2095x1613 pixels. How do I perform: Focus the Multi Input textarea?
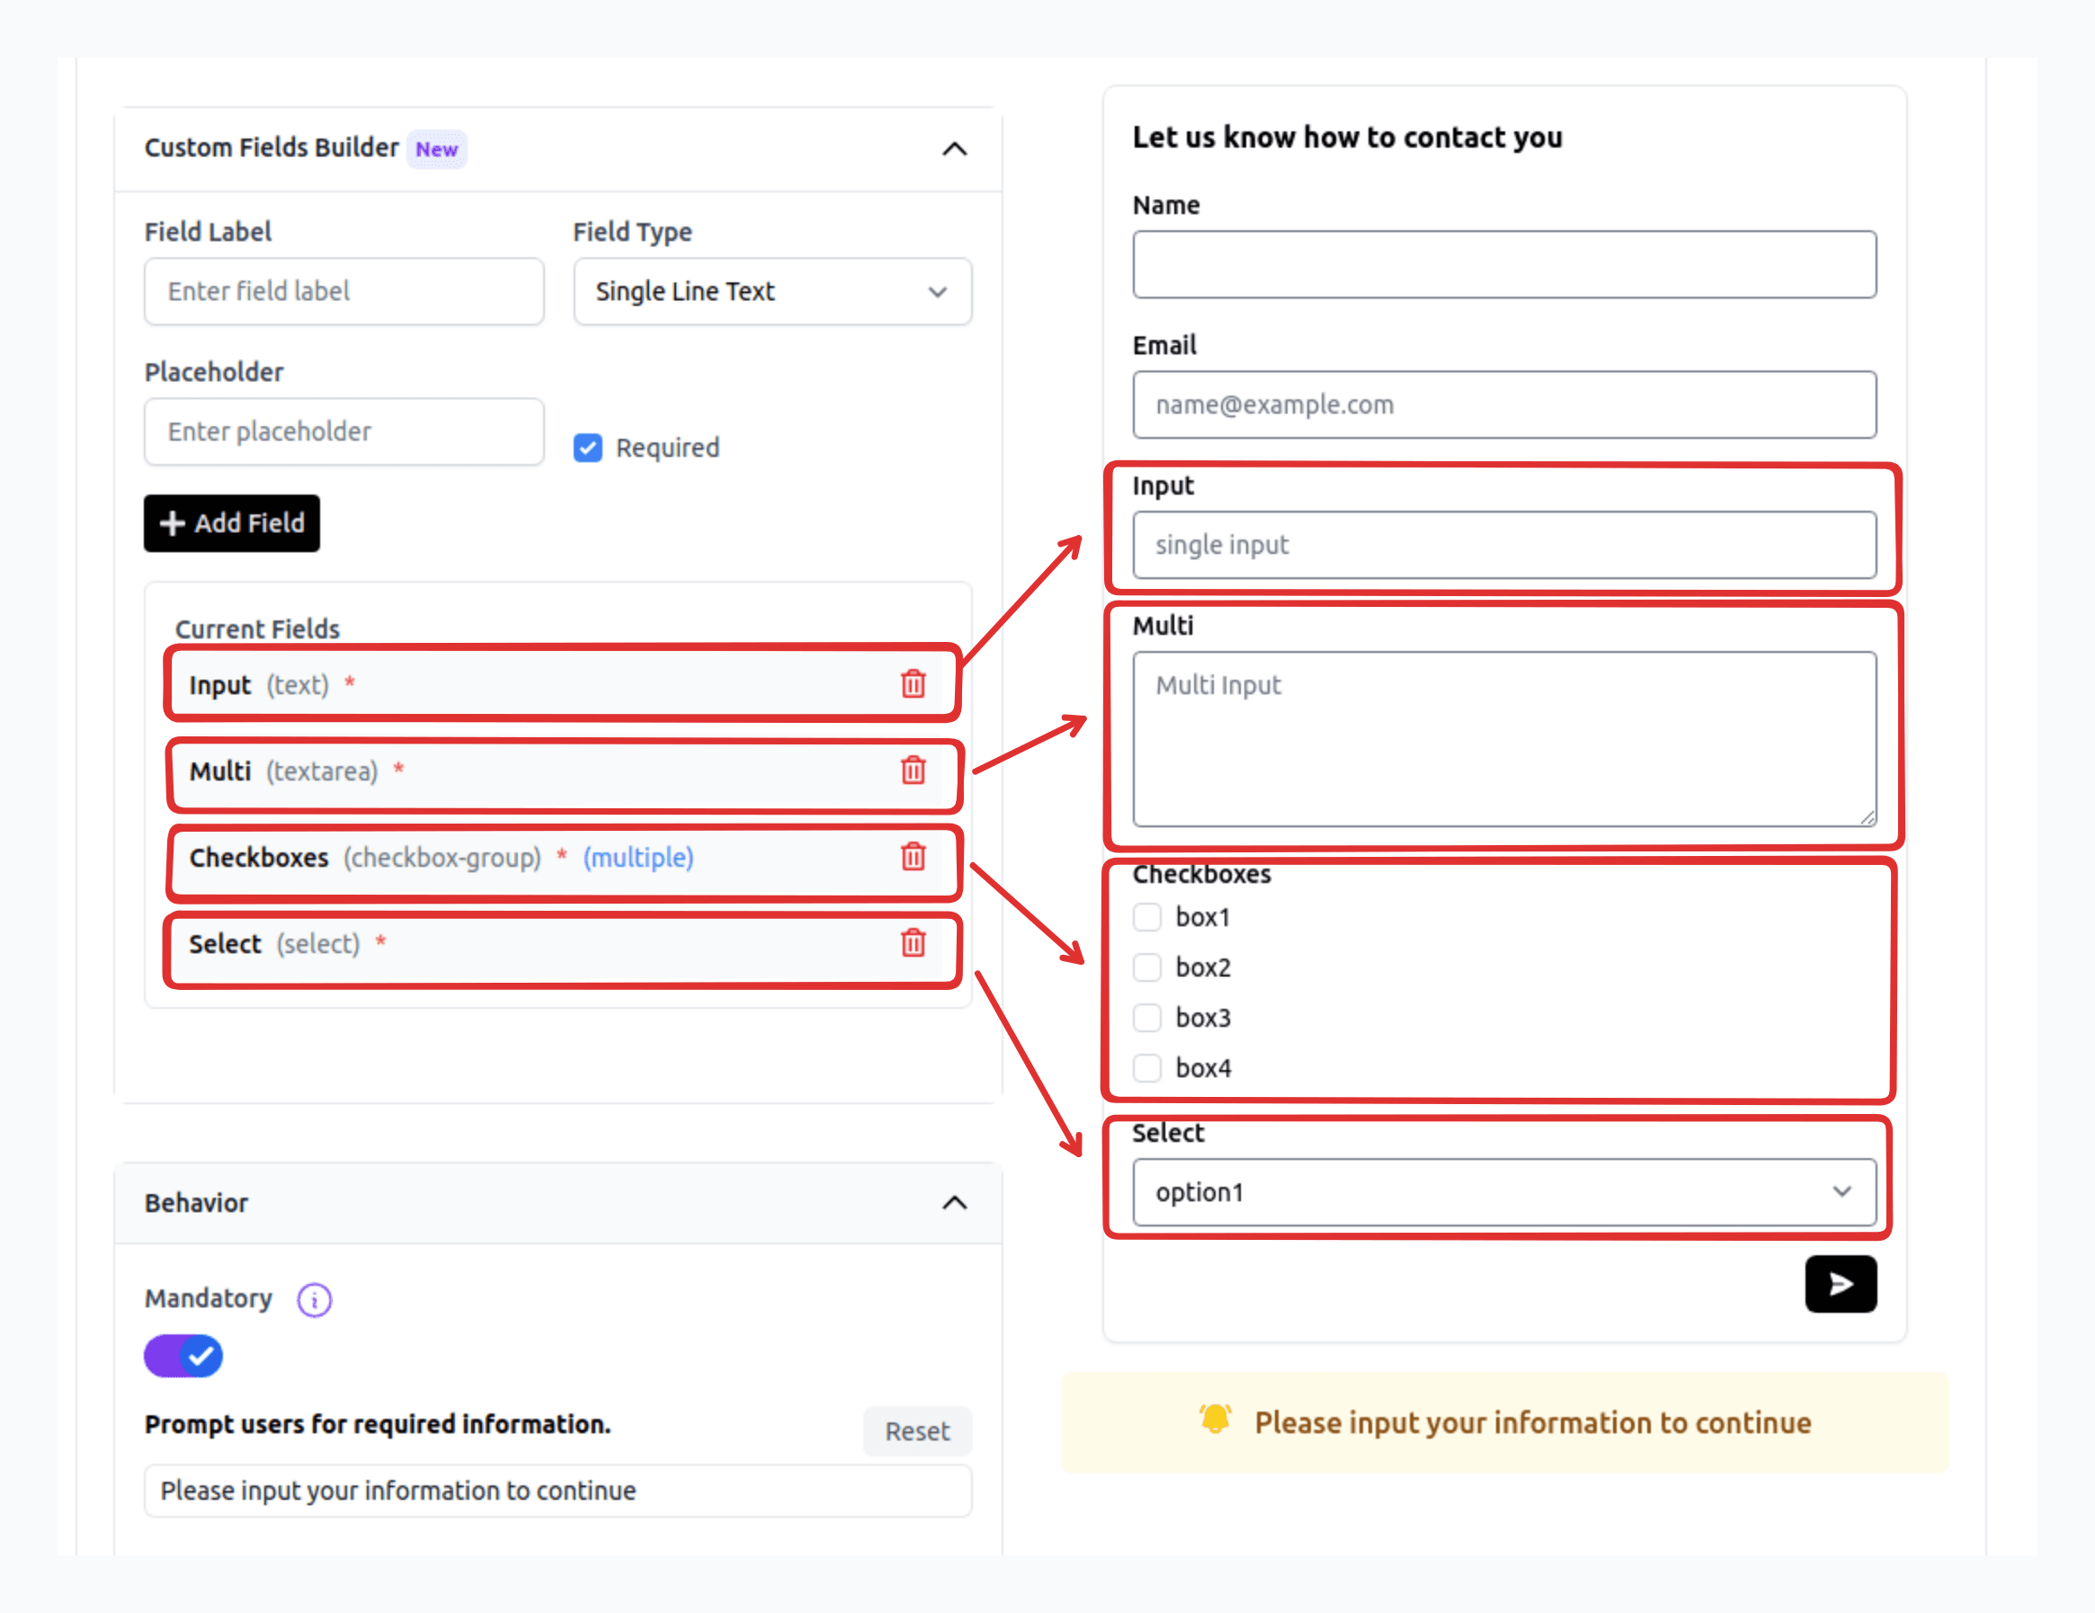coord(1503,738)
